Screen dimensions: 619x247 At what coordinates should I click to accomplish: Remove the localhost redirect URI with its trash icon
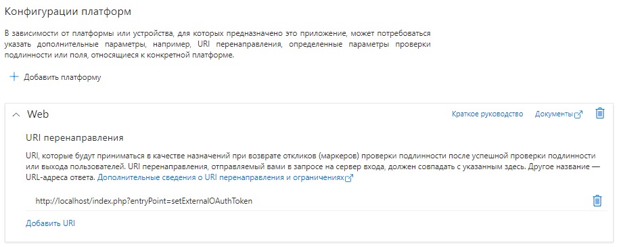(x=597, y=201)
